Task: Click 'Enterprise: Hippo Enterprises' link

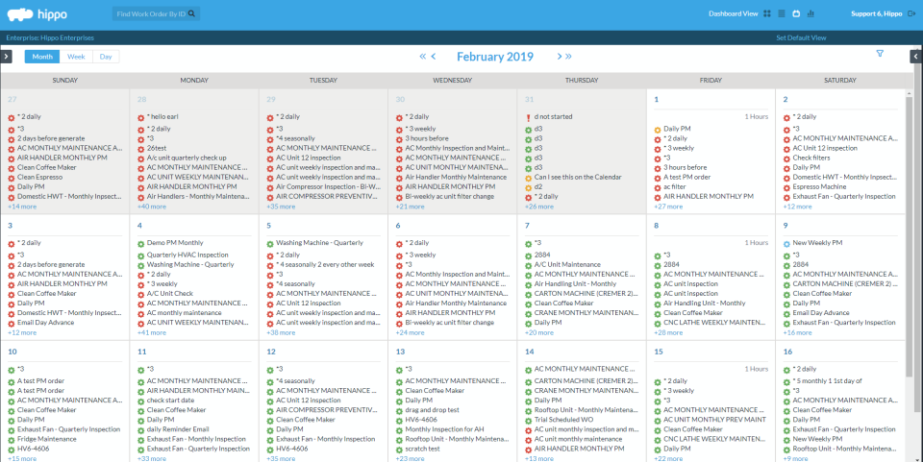Action: [x=50, y=37]
